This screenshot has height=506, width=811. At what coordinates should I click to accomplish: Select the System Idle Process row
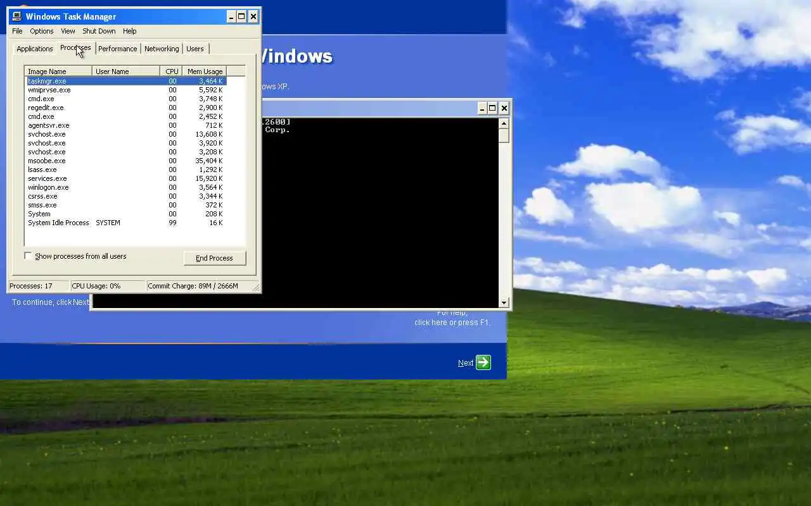125,223
